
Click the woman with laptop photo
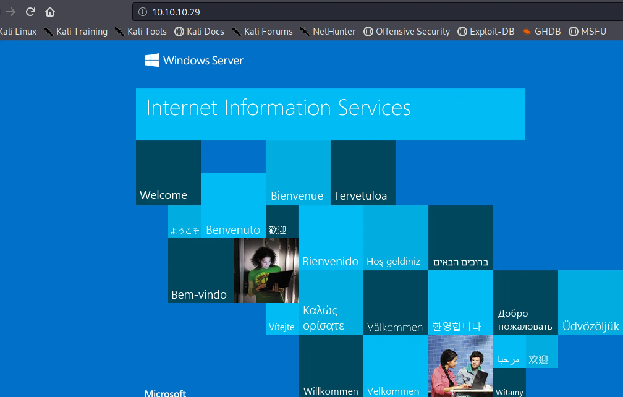point(266,271)
